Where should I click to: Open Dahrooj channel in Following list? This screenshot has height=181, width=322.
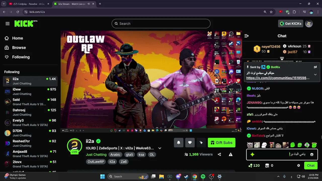tap(30, 112)
